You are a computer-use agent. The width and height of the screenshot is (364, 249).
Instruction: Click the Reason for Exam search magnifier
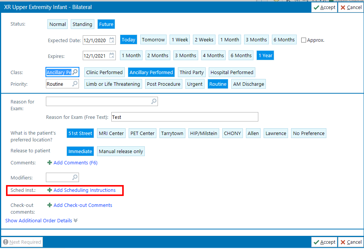point(154,101)
